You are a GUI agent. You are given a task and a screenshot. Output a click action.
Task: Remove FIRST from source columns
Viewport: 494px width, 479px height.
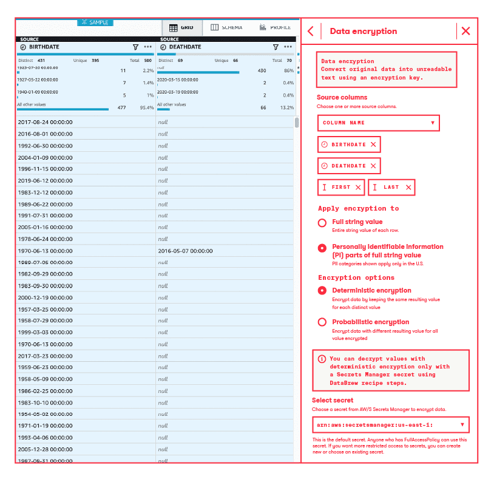[x=358, y=188]
